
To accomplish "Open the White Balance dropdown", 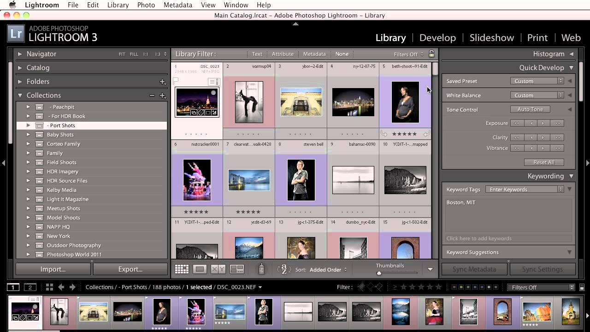I will coord(537,95).
